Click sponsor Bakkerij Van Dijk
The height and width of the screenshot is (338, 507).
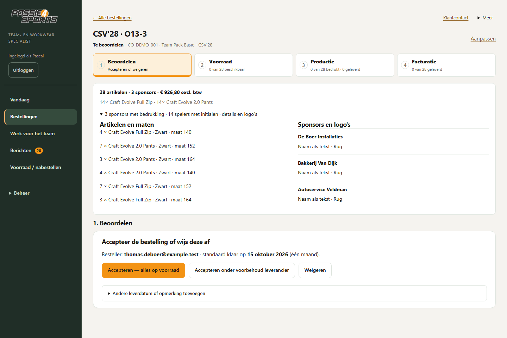tap(318, 163)
